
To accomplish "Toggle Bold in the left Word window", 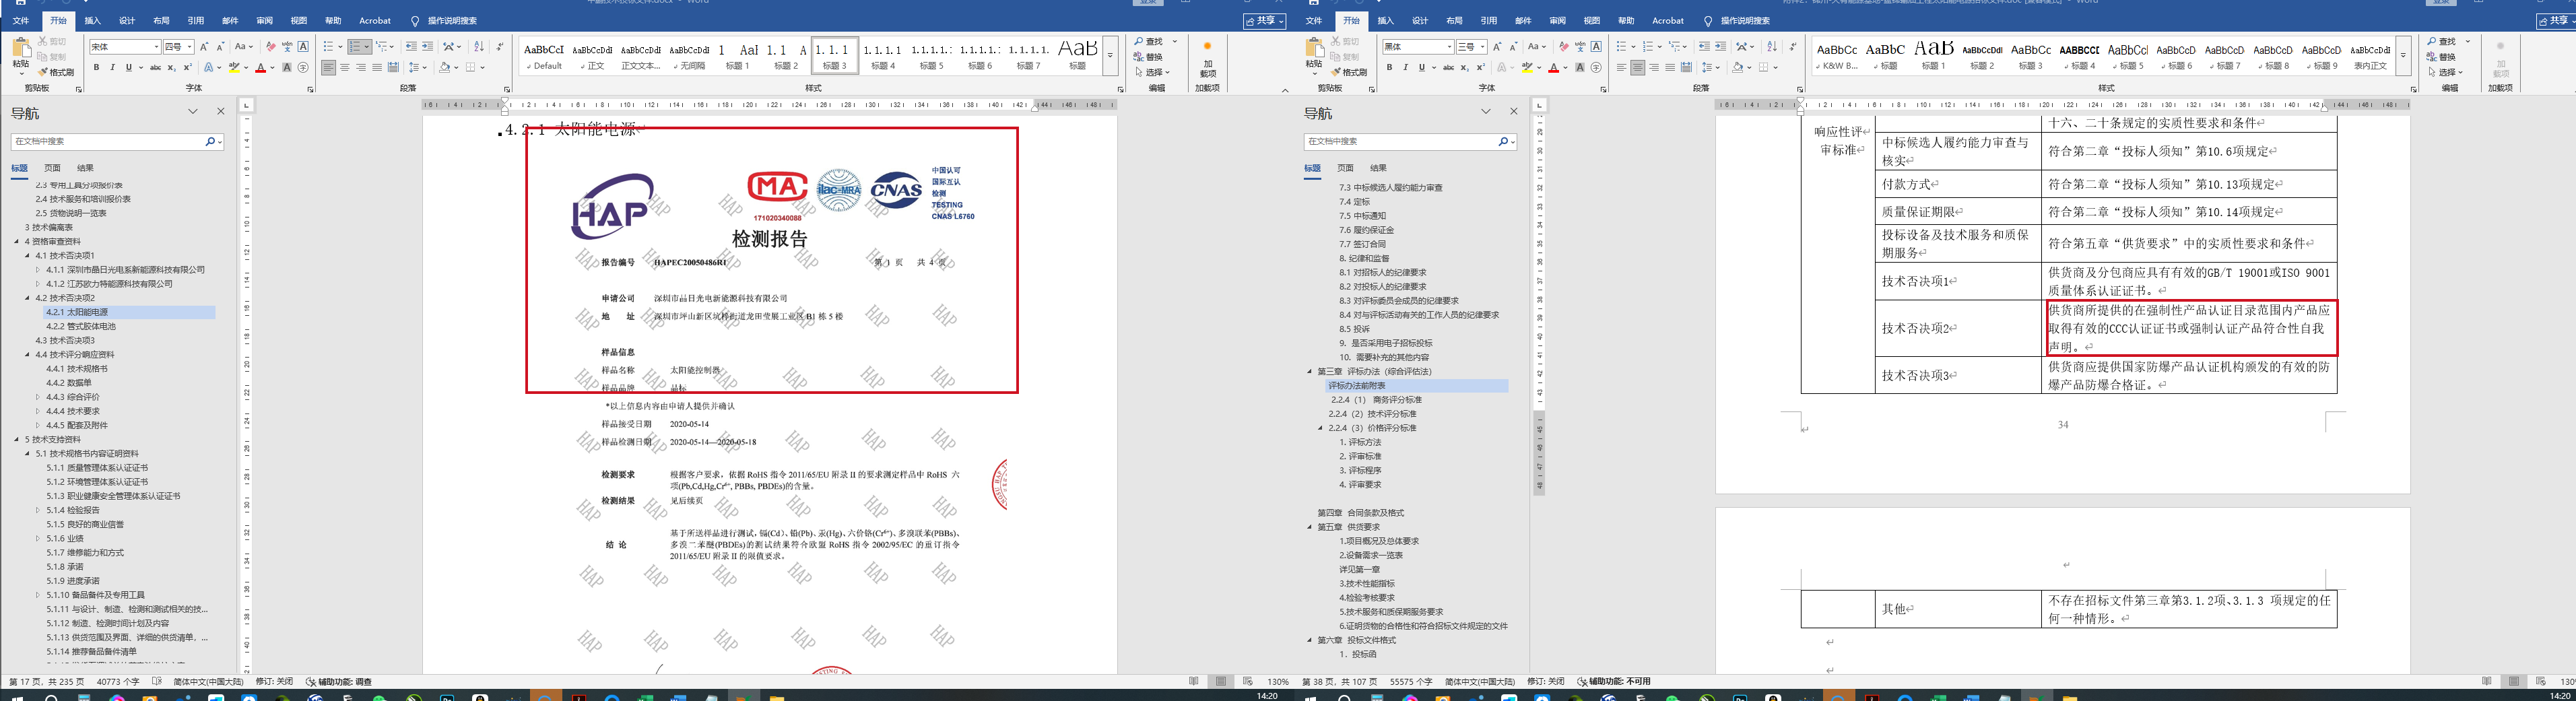I will point(96,68).
